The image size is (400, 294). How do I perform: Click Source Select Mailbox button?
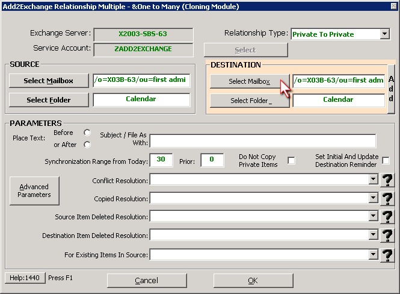49,81
